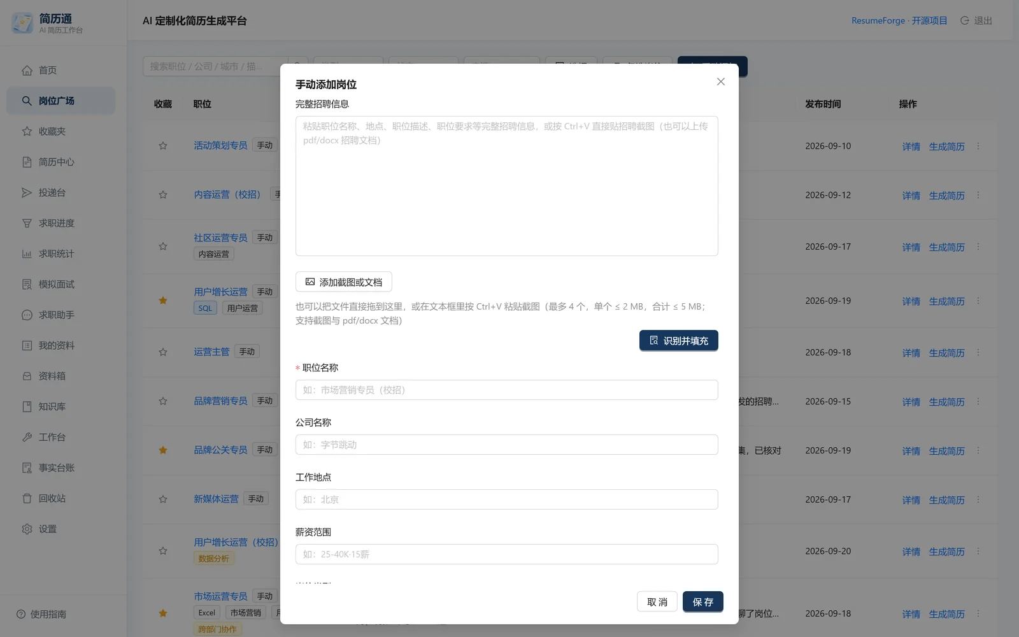Open the 新媒体运营 job link
Image resolution: width=1019 pixels, height=637 pixels.
[216, 499]
